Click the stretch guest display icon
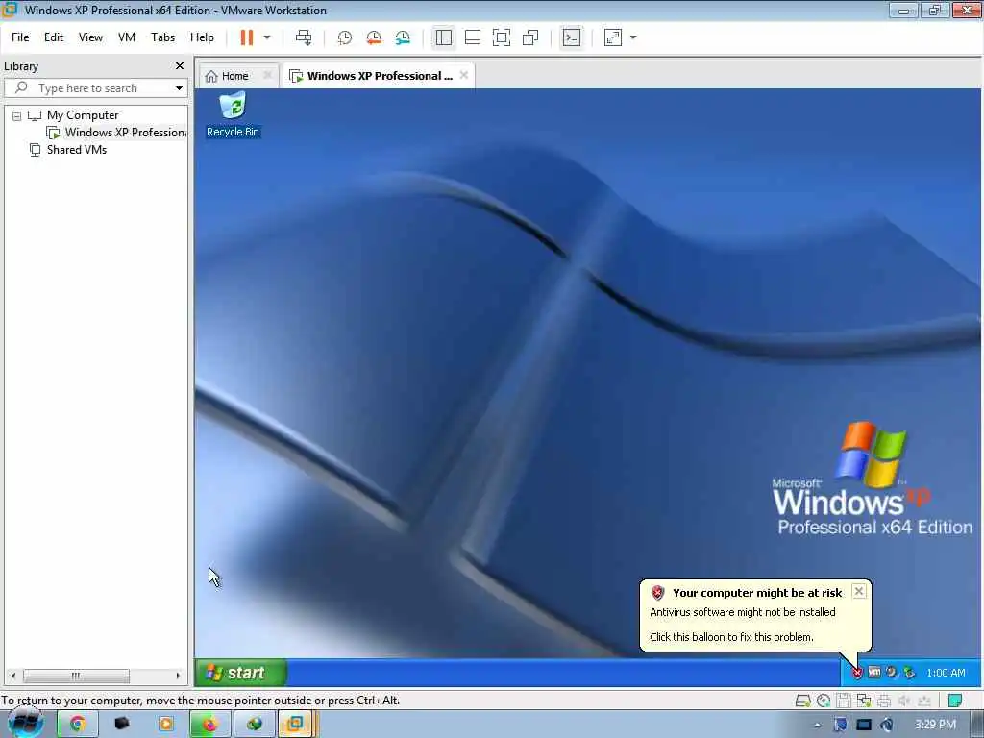 (612, 37)
